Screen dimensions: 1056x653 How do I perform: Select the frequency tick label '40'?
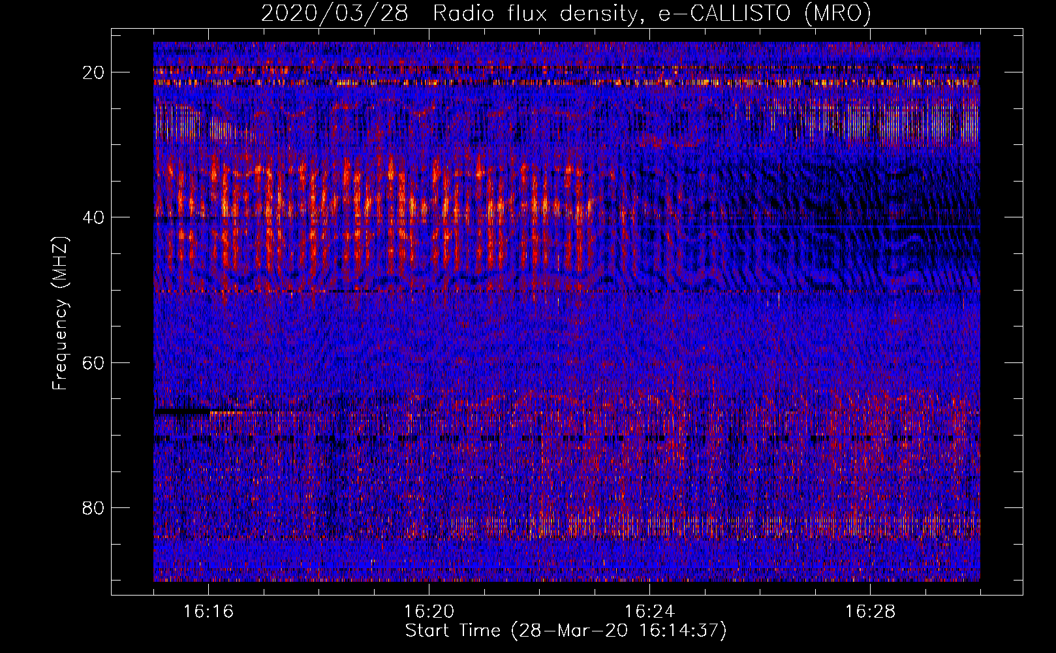93,217
